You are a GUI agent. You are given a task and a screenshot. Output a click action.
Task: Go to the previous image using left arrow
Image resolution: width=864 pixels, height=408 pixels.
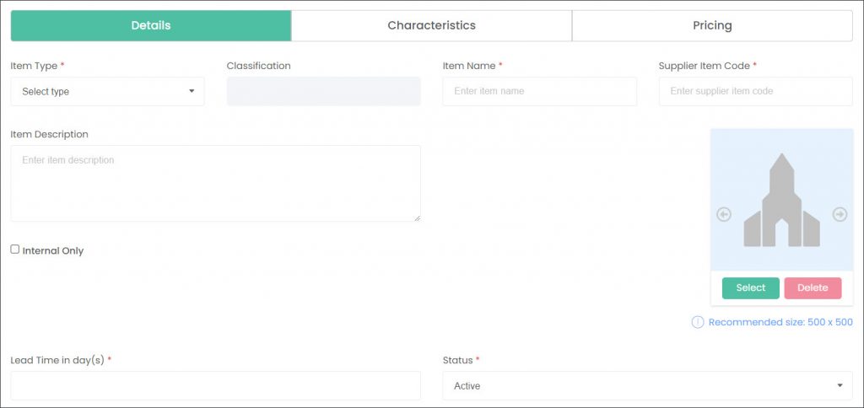click(723, 214)
